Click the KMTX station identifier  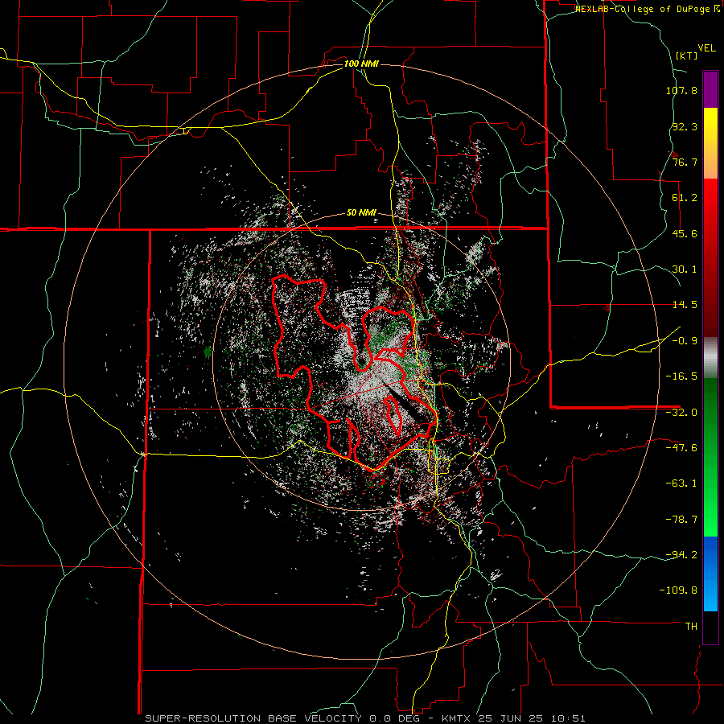tap(457, 718)
